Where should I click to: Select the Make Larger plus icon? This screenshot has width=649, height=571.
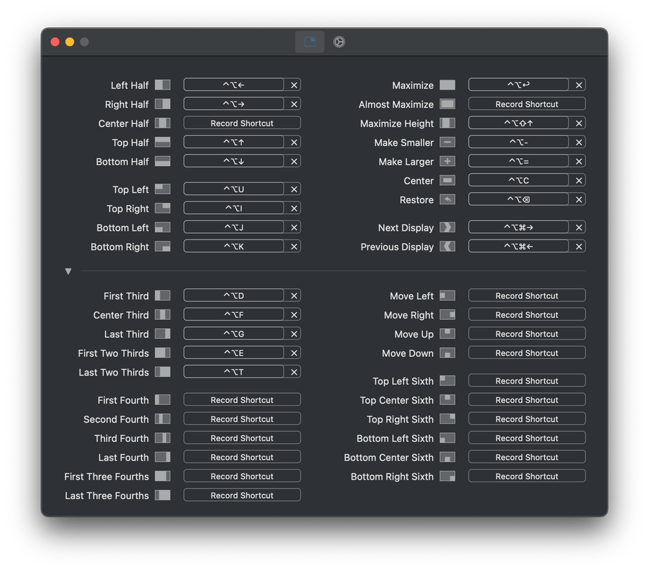pos(448,161)
